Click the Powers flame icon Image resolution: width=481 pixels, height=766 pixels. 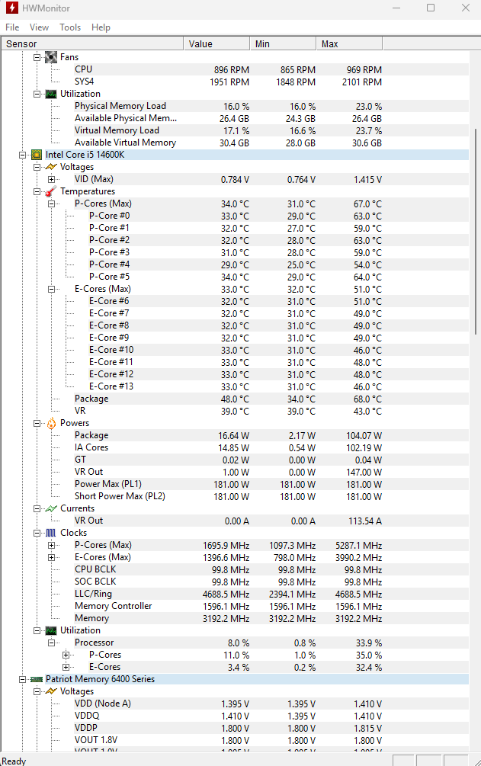51,423
